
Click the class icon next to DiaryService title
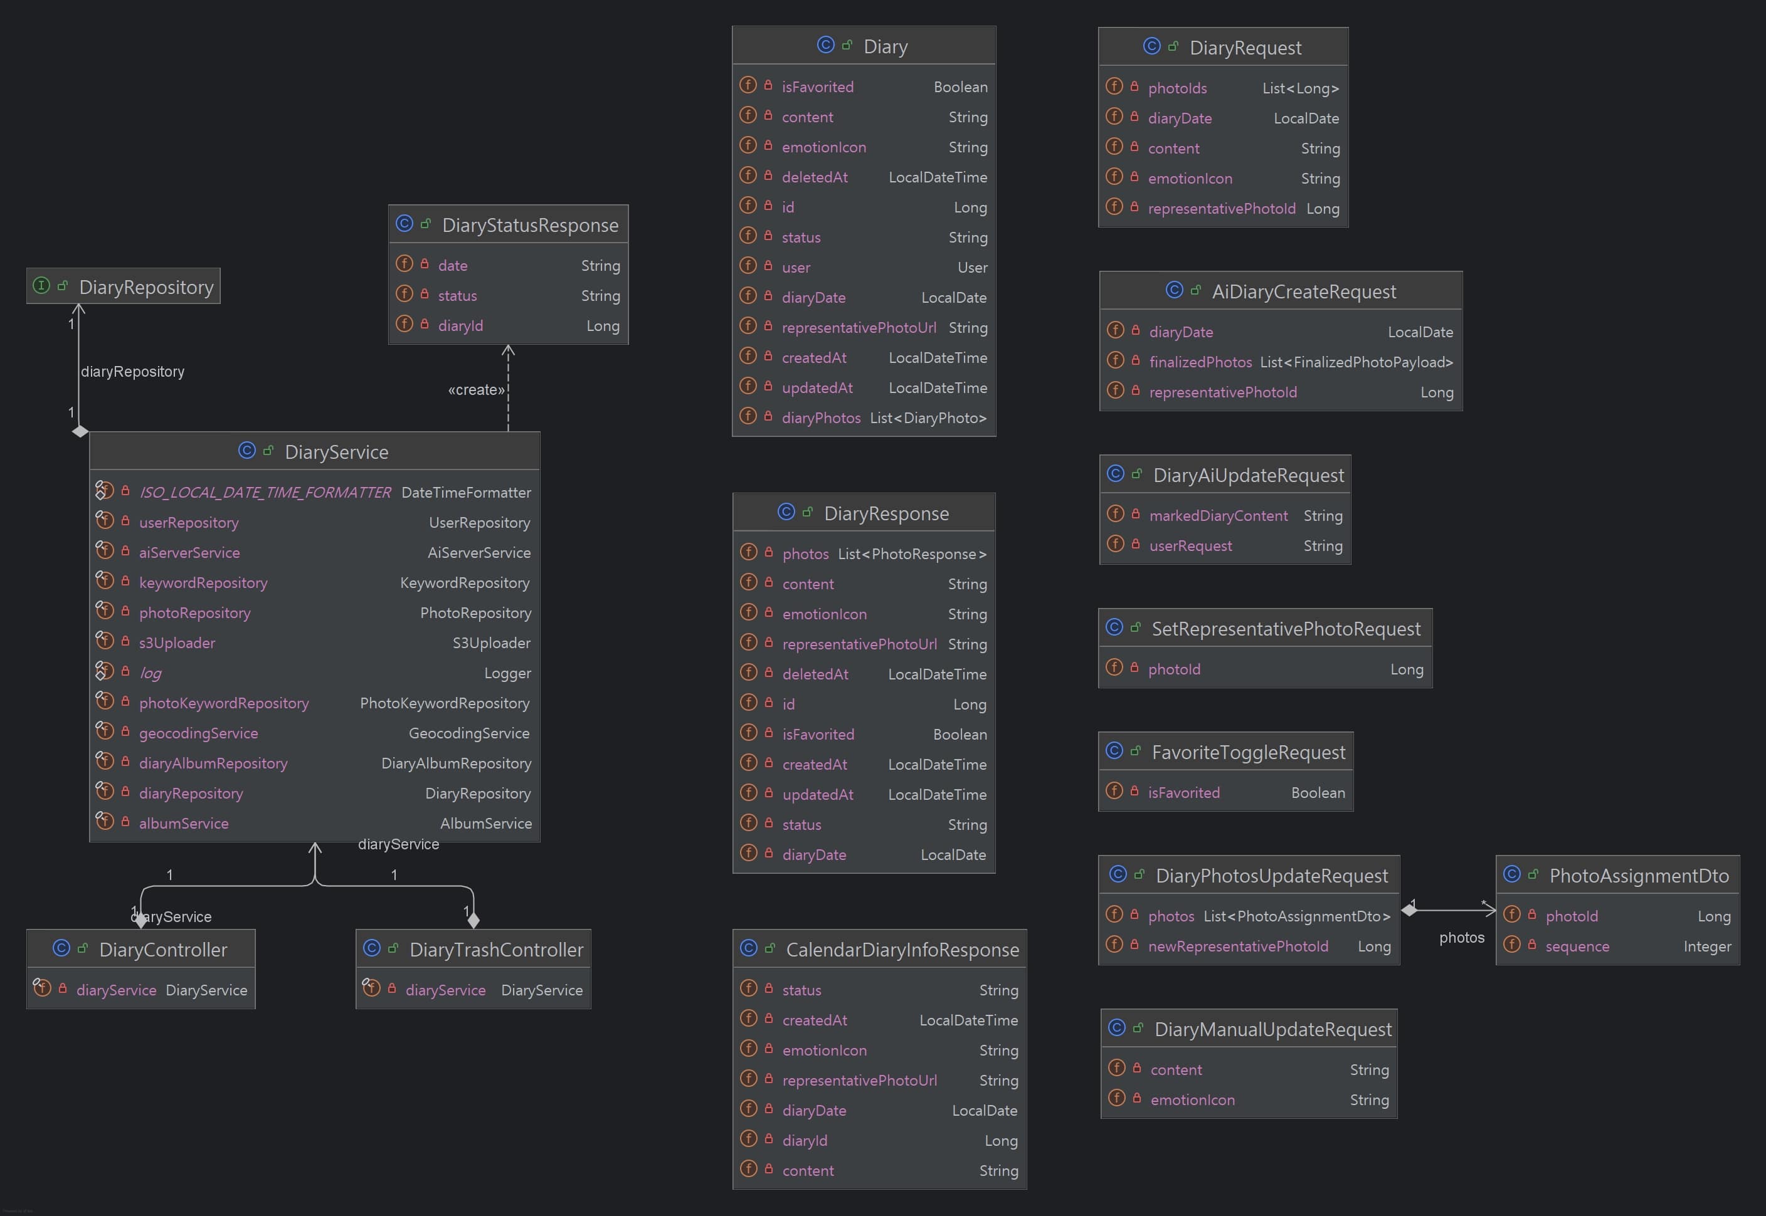click(246, 450)
